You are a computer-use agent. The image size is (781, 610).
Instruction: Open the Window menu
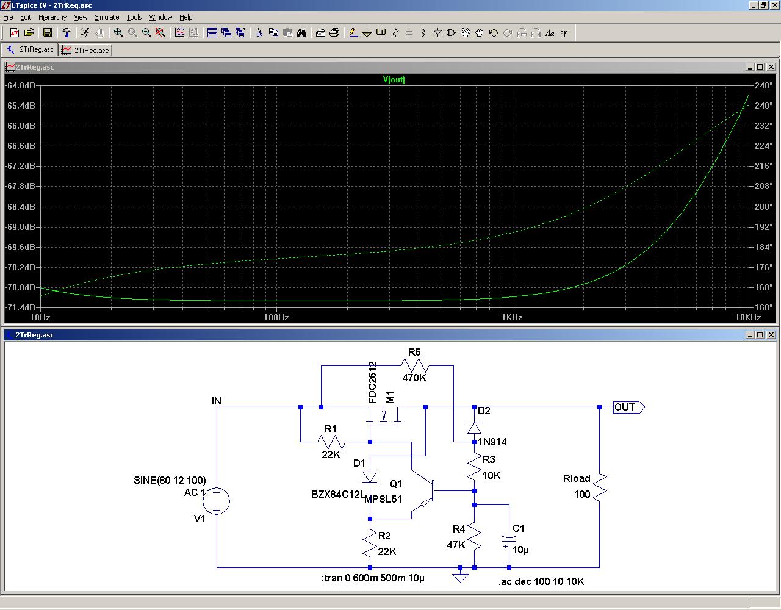coord(160,17)
